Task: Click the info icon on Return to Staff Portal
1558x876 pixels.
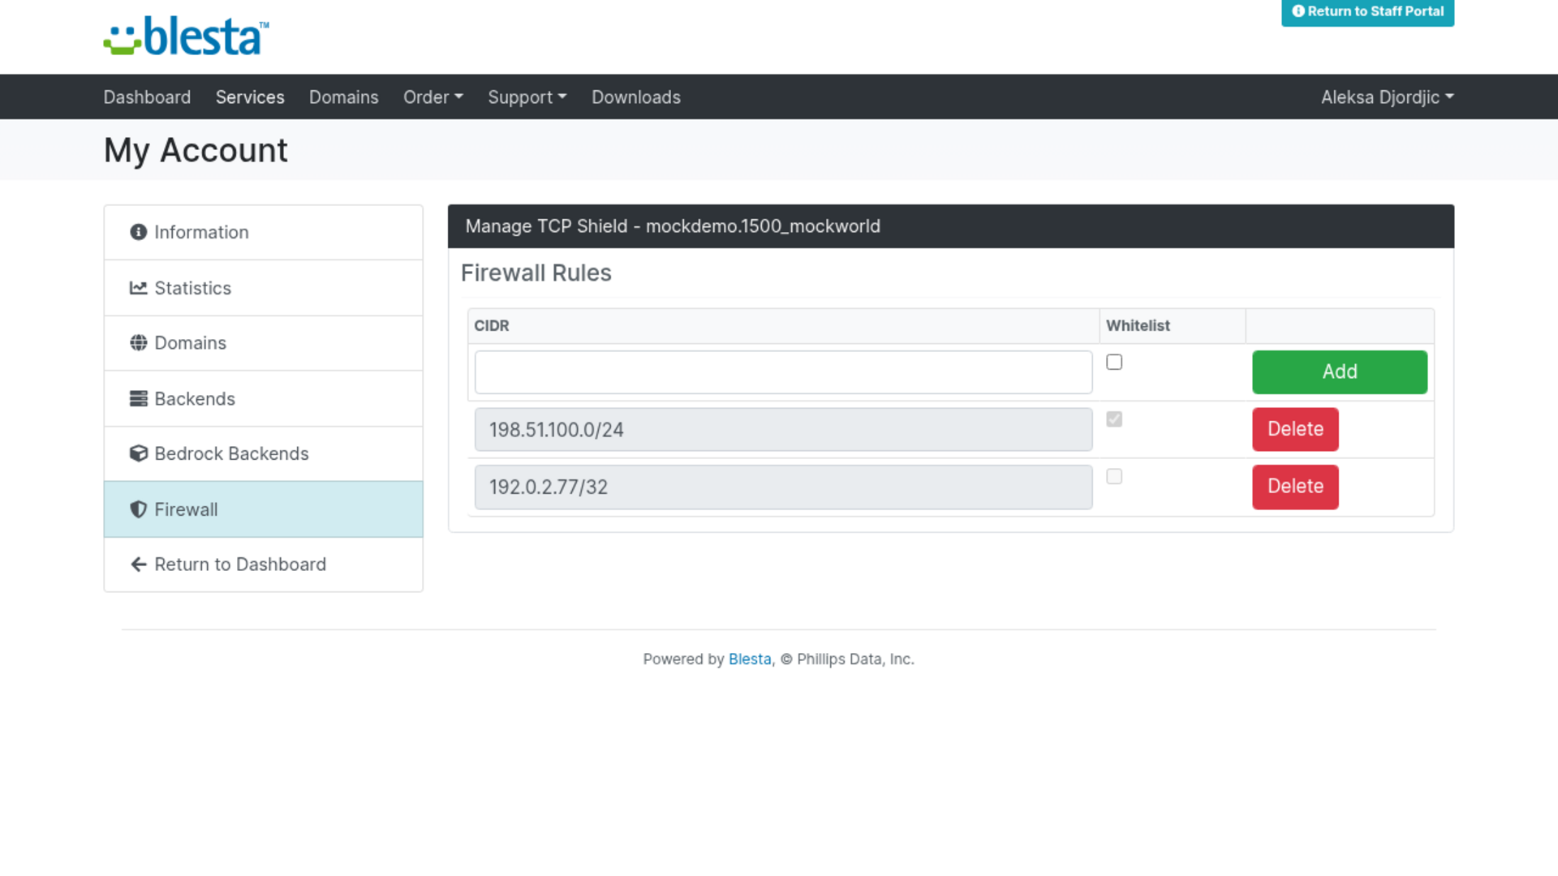Action: [1298, 11]
